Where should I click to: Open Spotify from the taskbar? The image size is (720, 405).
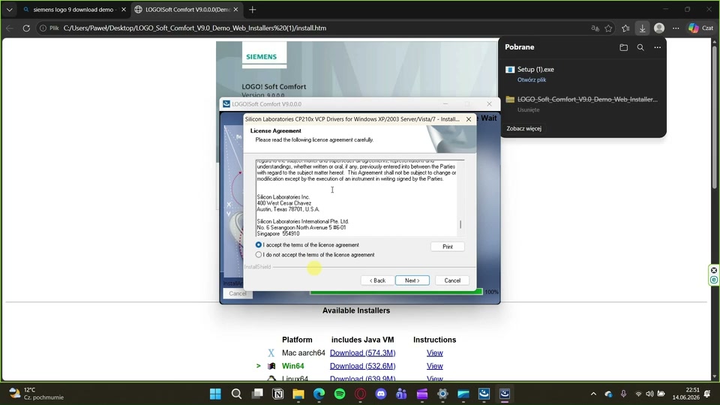(x=340, y=394)
